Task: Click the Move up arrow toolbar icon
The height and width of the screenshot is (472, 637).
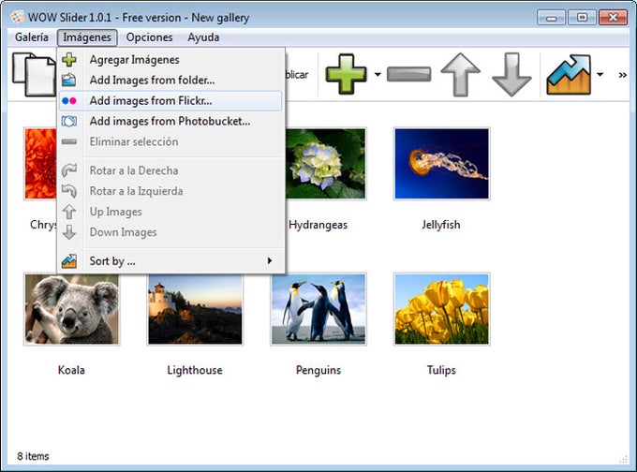Action: pos(460,75)
